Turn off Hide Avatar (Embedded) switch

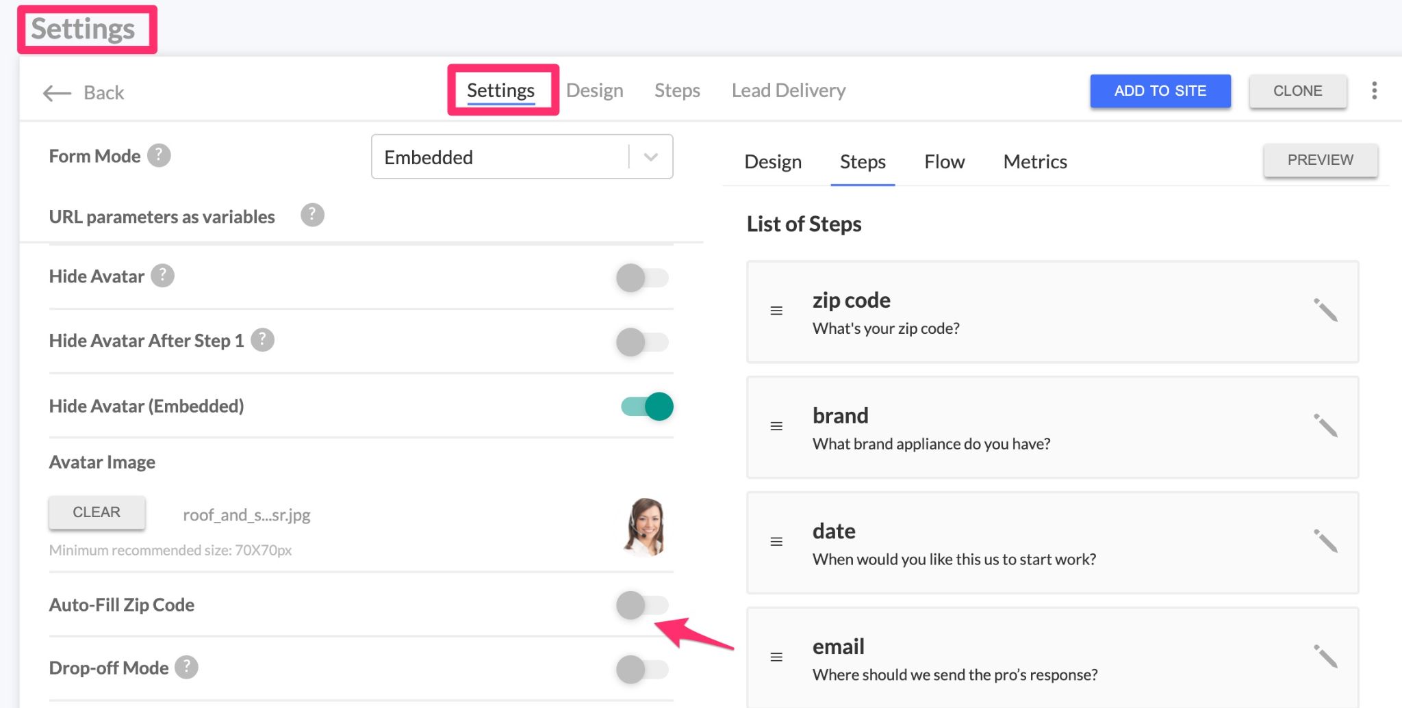point(647,406)
